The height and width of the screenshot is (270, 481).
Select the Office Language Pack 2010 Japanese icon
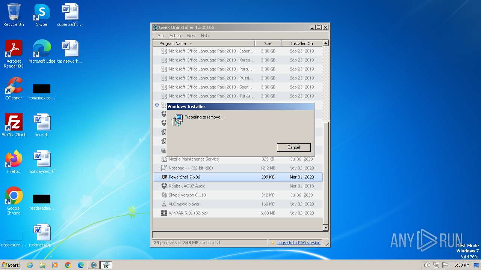[164, 51]
